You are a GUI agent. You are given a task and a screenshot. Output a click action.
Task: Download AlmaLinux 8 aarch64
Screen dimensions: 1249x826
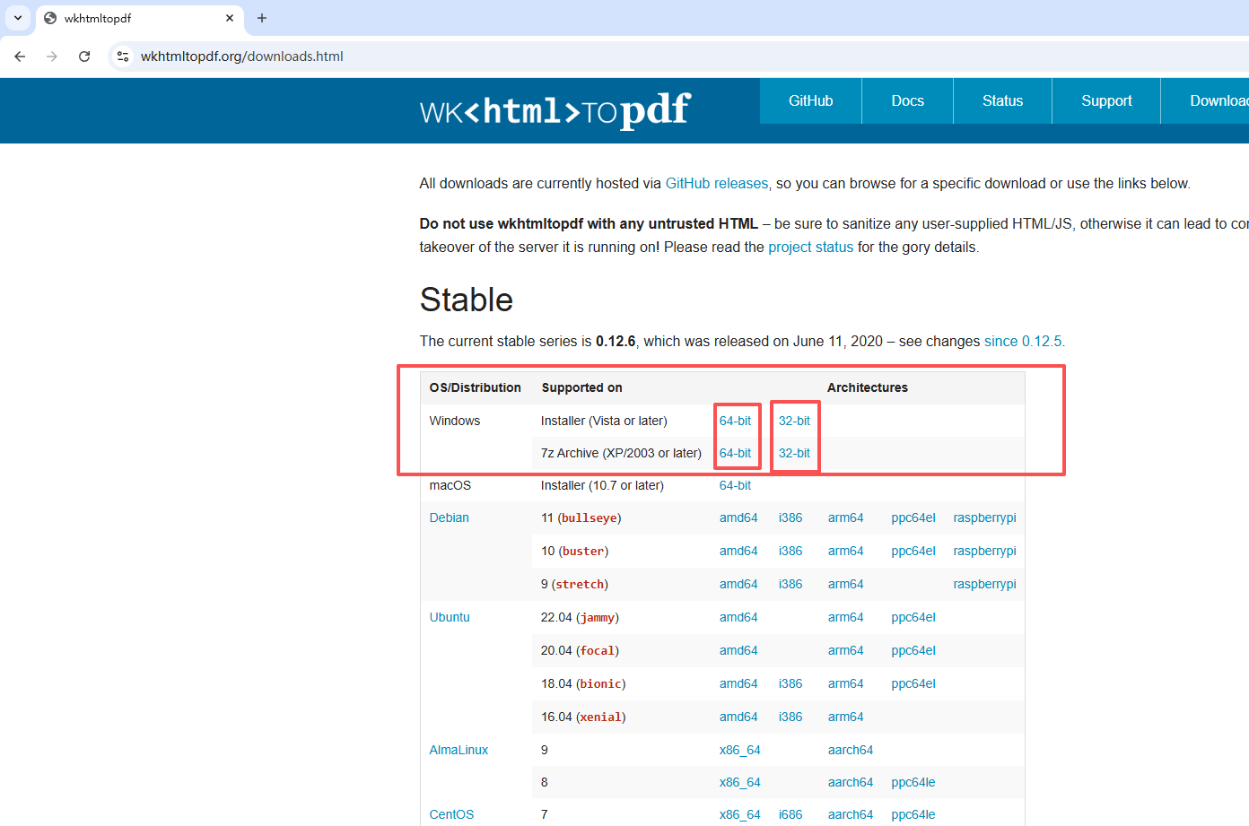851,782
